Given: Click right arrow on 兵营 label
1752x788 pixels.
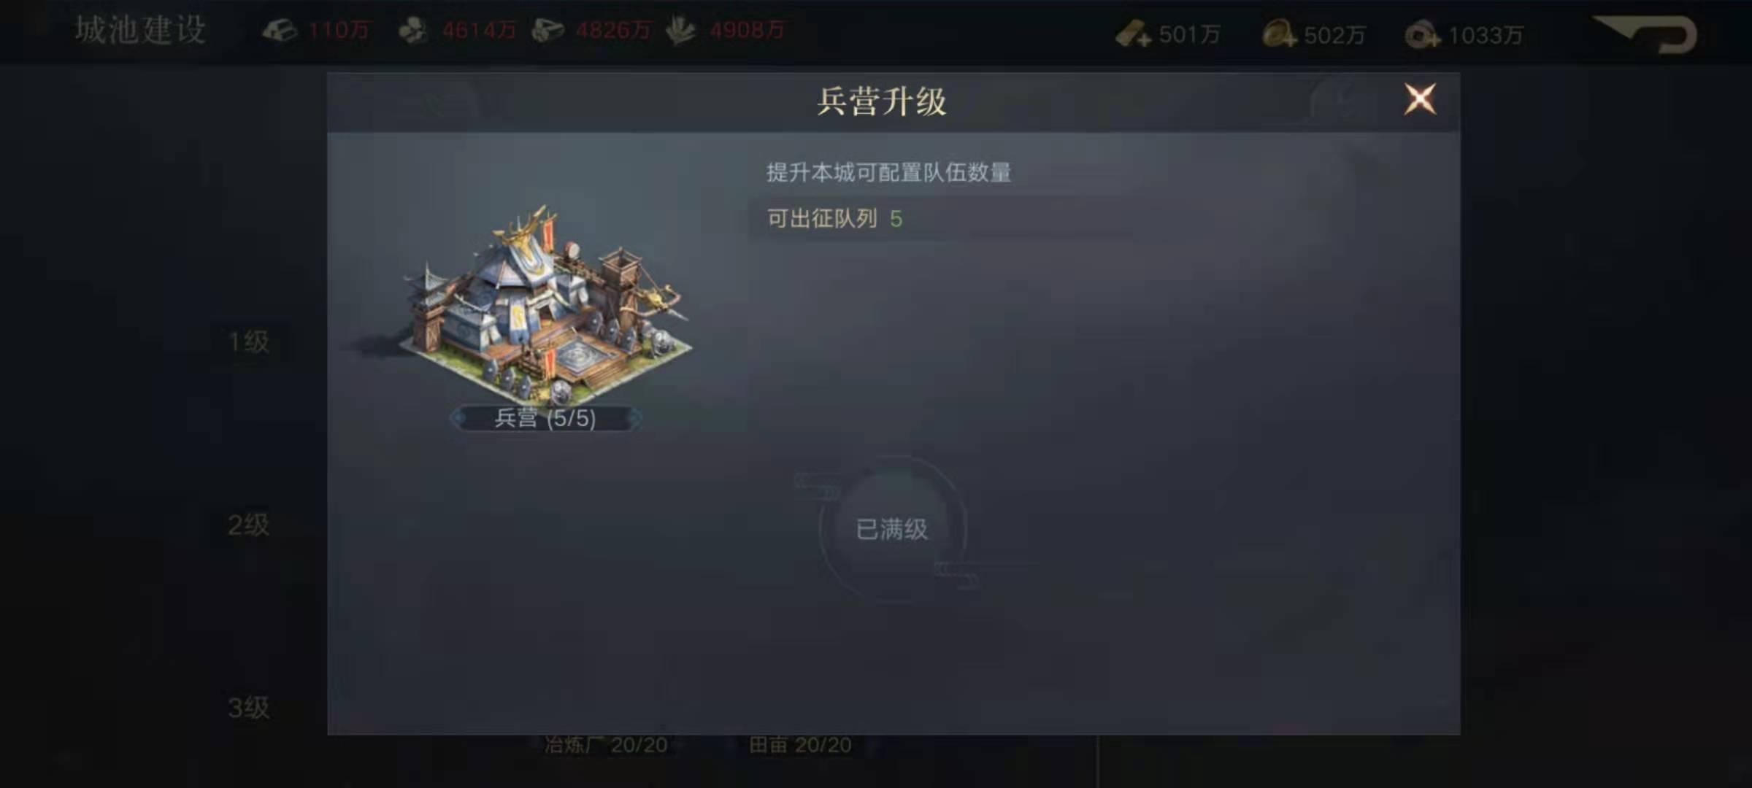Looking at the screenshot, I should 635,419.
